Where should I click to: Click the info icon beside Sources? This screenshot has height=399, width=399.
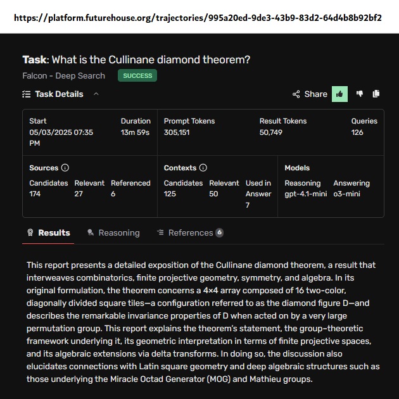pyautogui.click(x=65, y=168)
